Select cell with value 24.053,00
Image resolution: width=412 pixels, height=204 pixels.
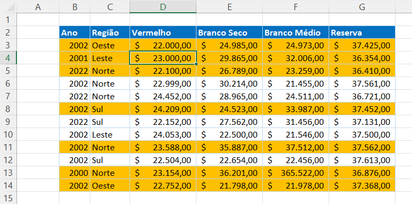163,134
